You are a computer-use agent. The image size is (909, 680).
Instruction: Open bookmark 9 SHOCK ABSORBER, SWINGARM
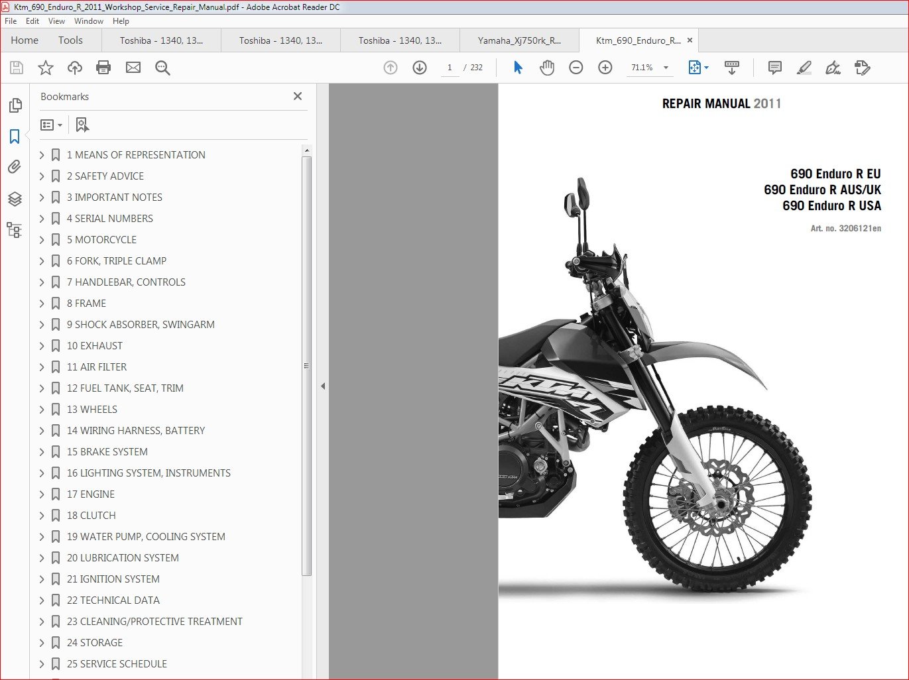[141, 325]
